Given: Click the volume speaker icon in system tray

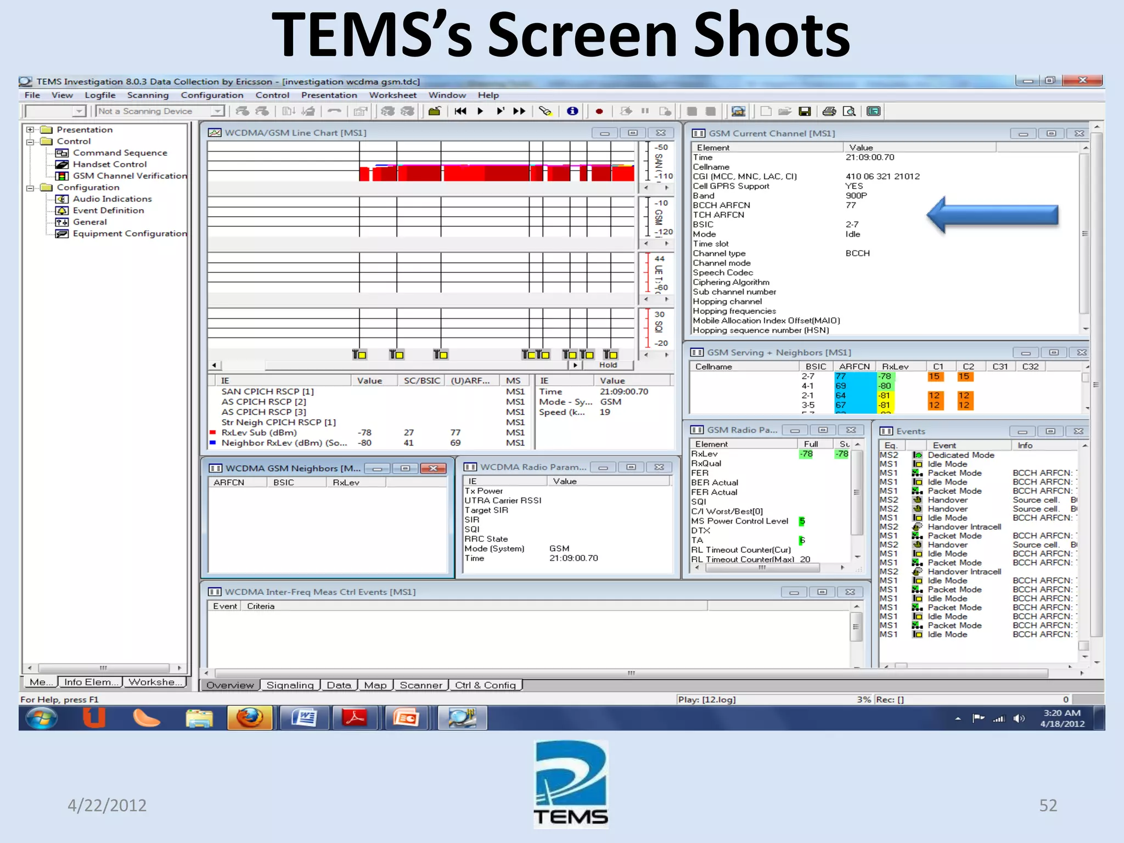Looking at the screenshot, I should (1019, 718).
